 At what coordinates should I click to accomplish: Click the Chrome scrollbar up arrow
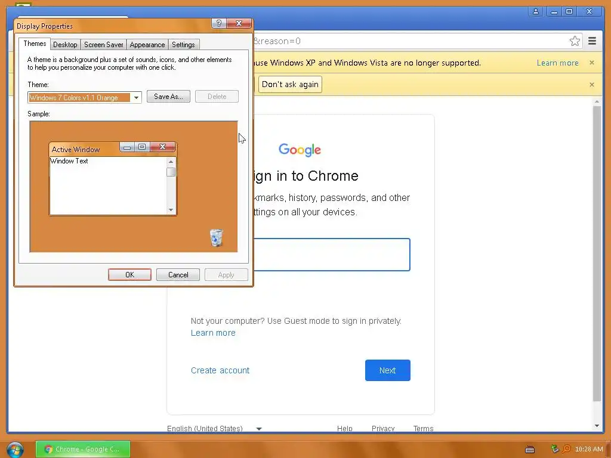click(597, 101)
